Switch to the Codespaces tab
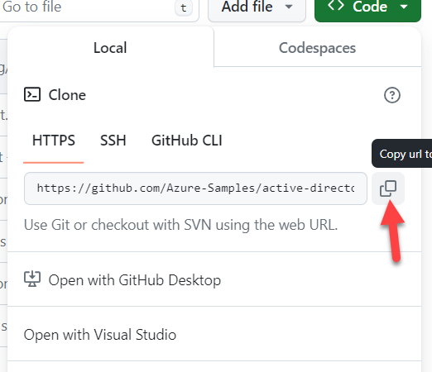Screen dimensions: 432x372 click(317, 48)
